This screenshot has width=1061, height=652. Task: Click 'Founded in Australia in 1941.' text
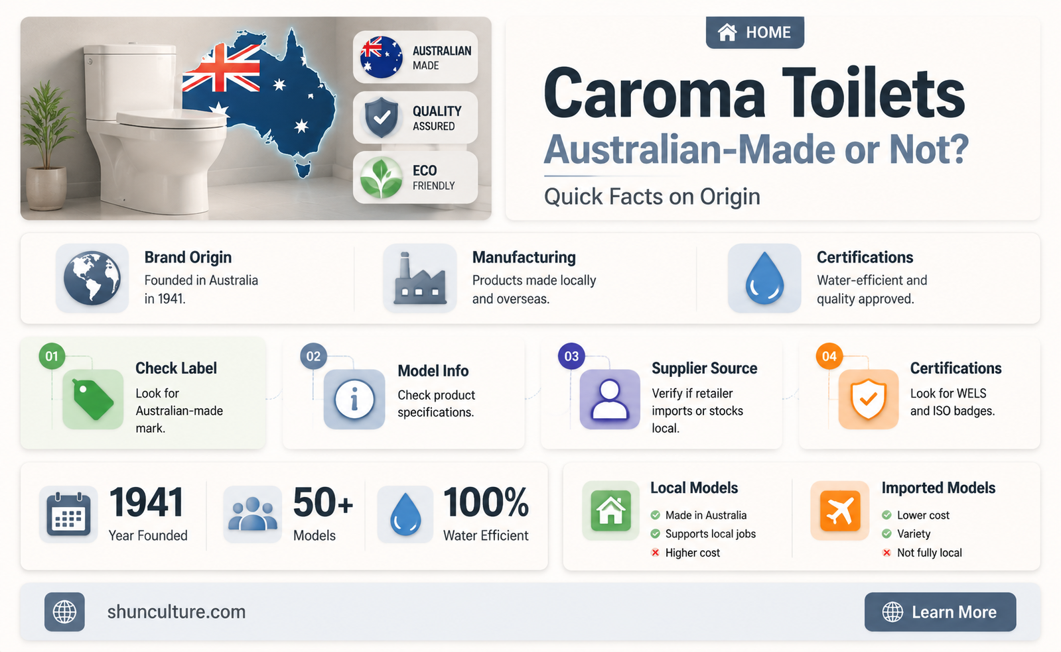tap(201, 290)
